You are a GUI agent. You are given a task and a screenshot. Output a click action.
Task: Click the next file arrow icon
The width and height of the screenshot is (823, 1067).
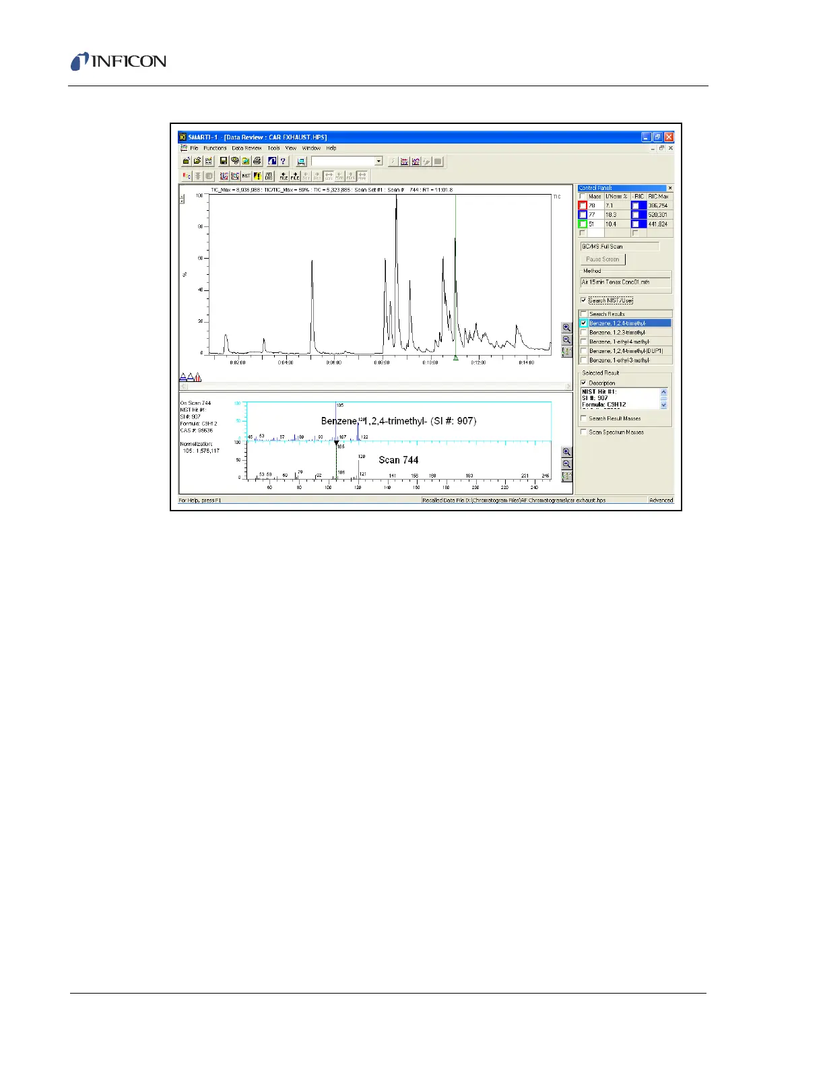pyautogui.click(x=295, y=176)
